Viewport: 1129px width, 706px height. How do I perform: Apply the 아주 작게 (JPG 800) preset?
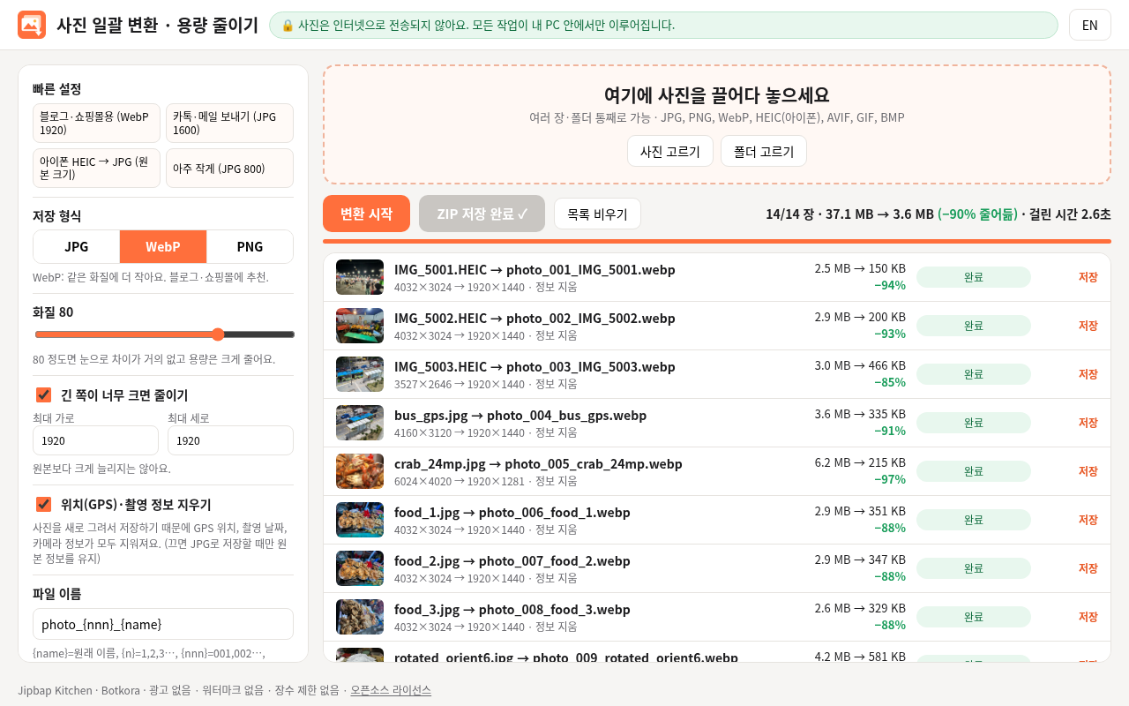229,168
